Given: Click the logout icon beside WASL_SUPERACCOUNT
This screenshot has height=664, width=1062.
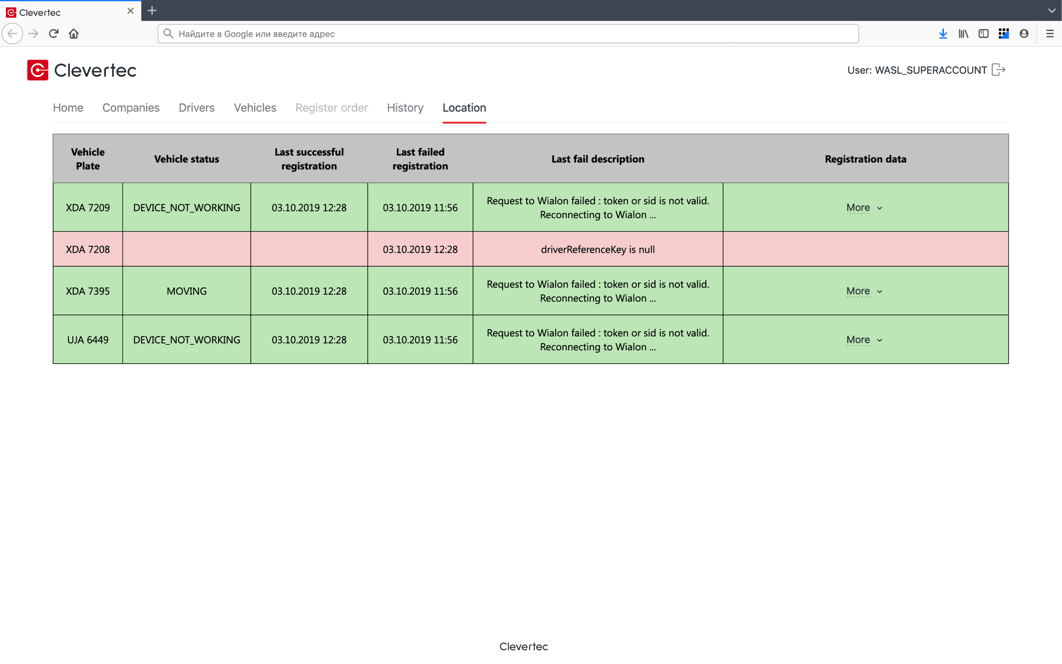Looking at the screenshot, I should point(998,70).
